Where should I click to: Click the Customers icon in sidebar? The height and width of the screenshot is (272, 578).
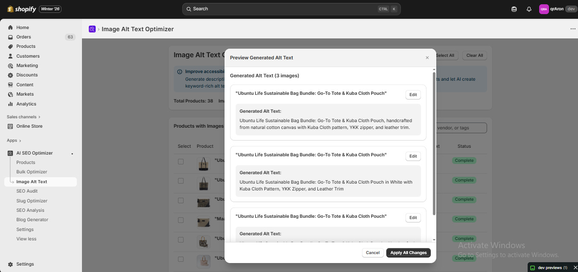(x=11, y=56)
